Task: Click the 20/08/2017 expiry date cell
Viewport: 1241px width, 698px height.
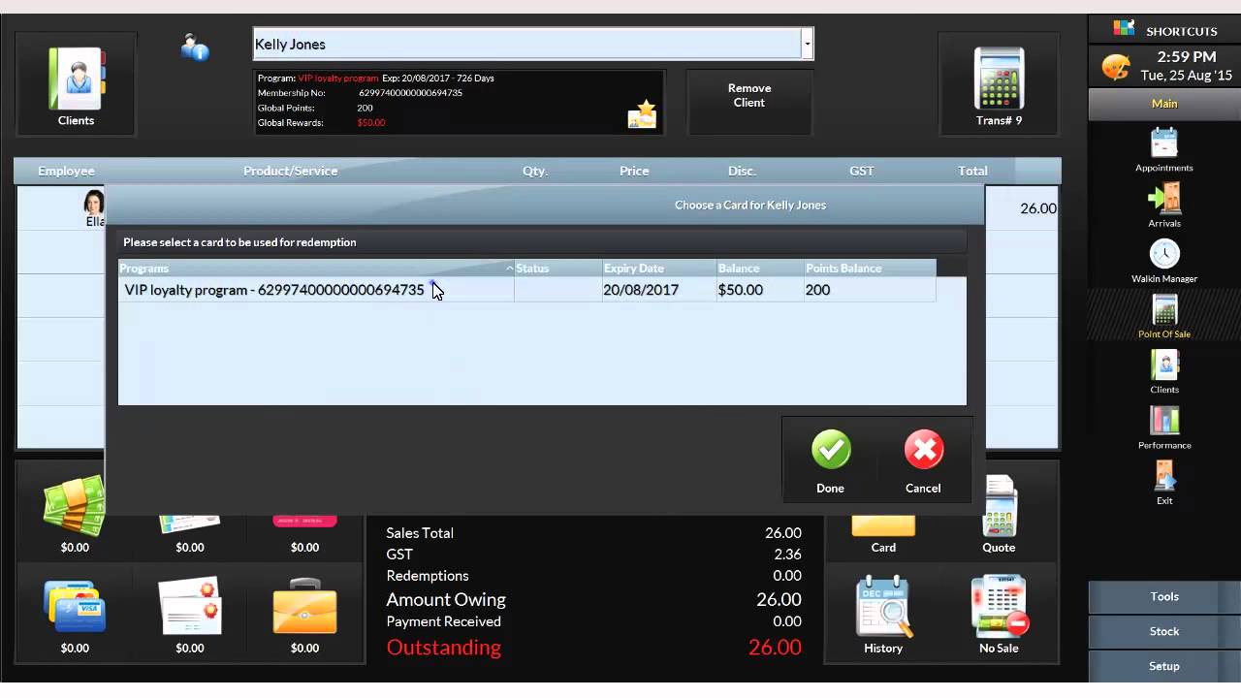Action: pos(659,289)
